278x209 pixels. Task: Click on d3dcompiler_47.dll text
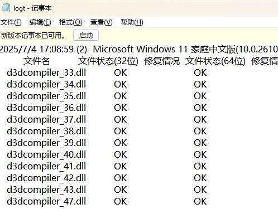(x=46, y=201)
